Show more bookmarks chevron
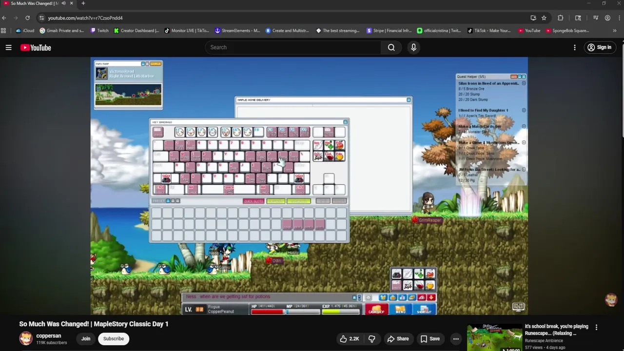Screen dimensions: 624x351 (x=615, y=31)
